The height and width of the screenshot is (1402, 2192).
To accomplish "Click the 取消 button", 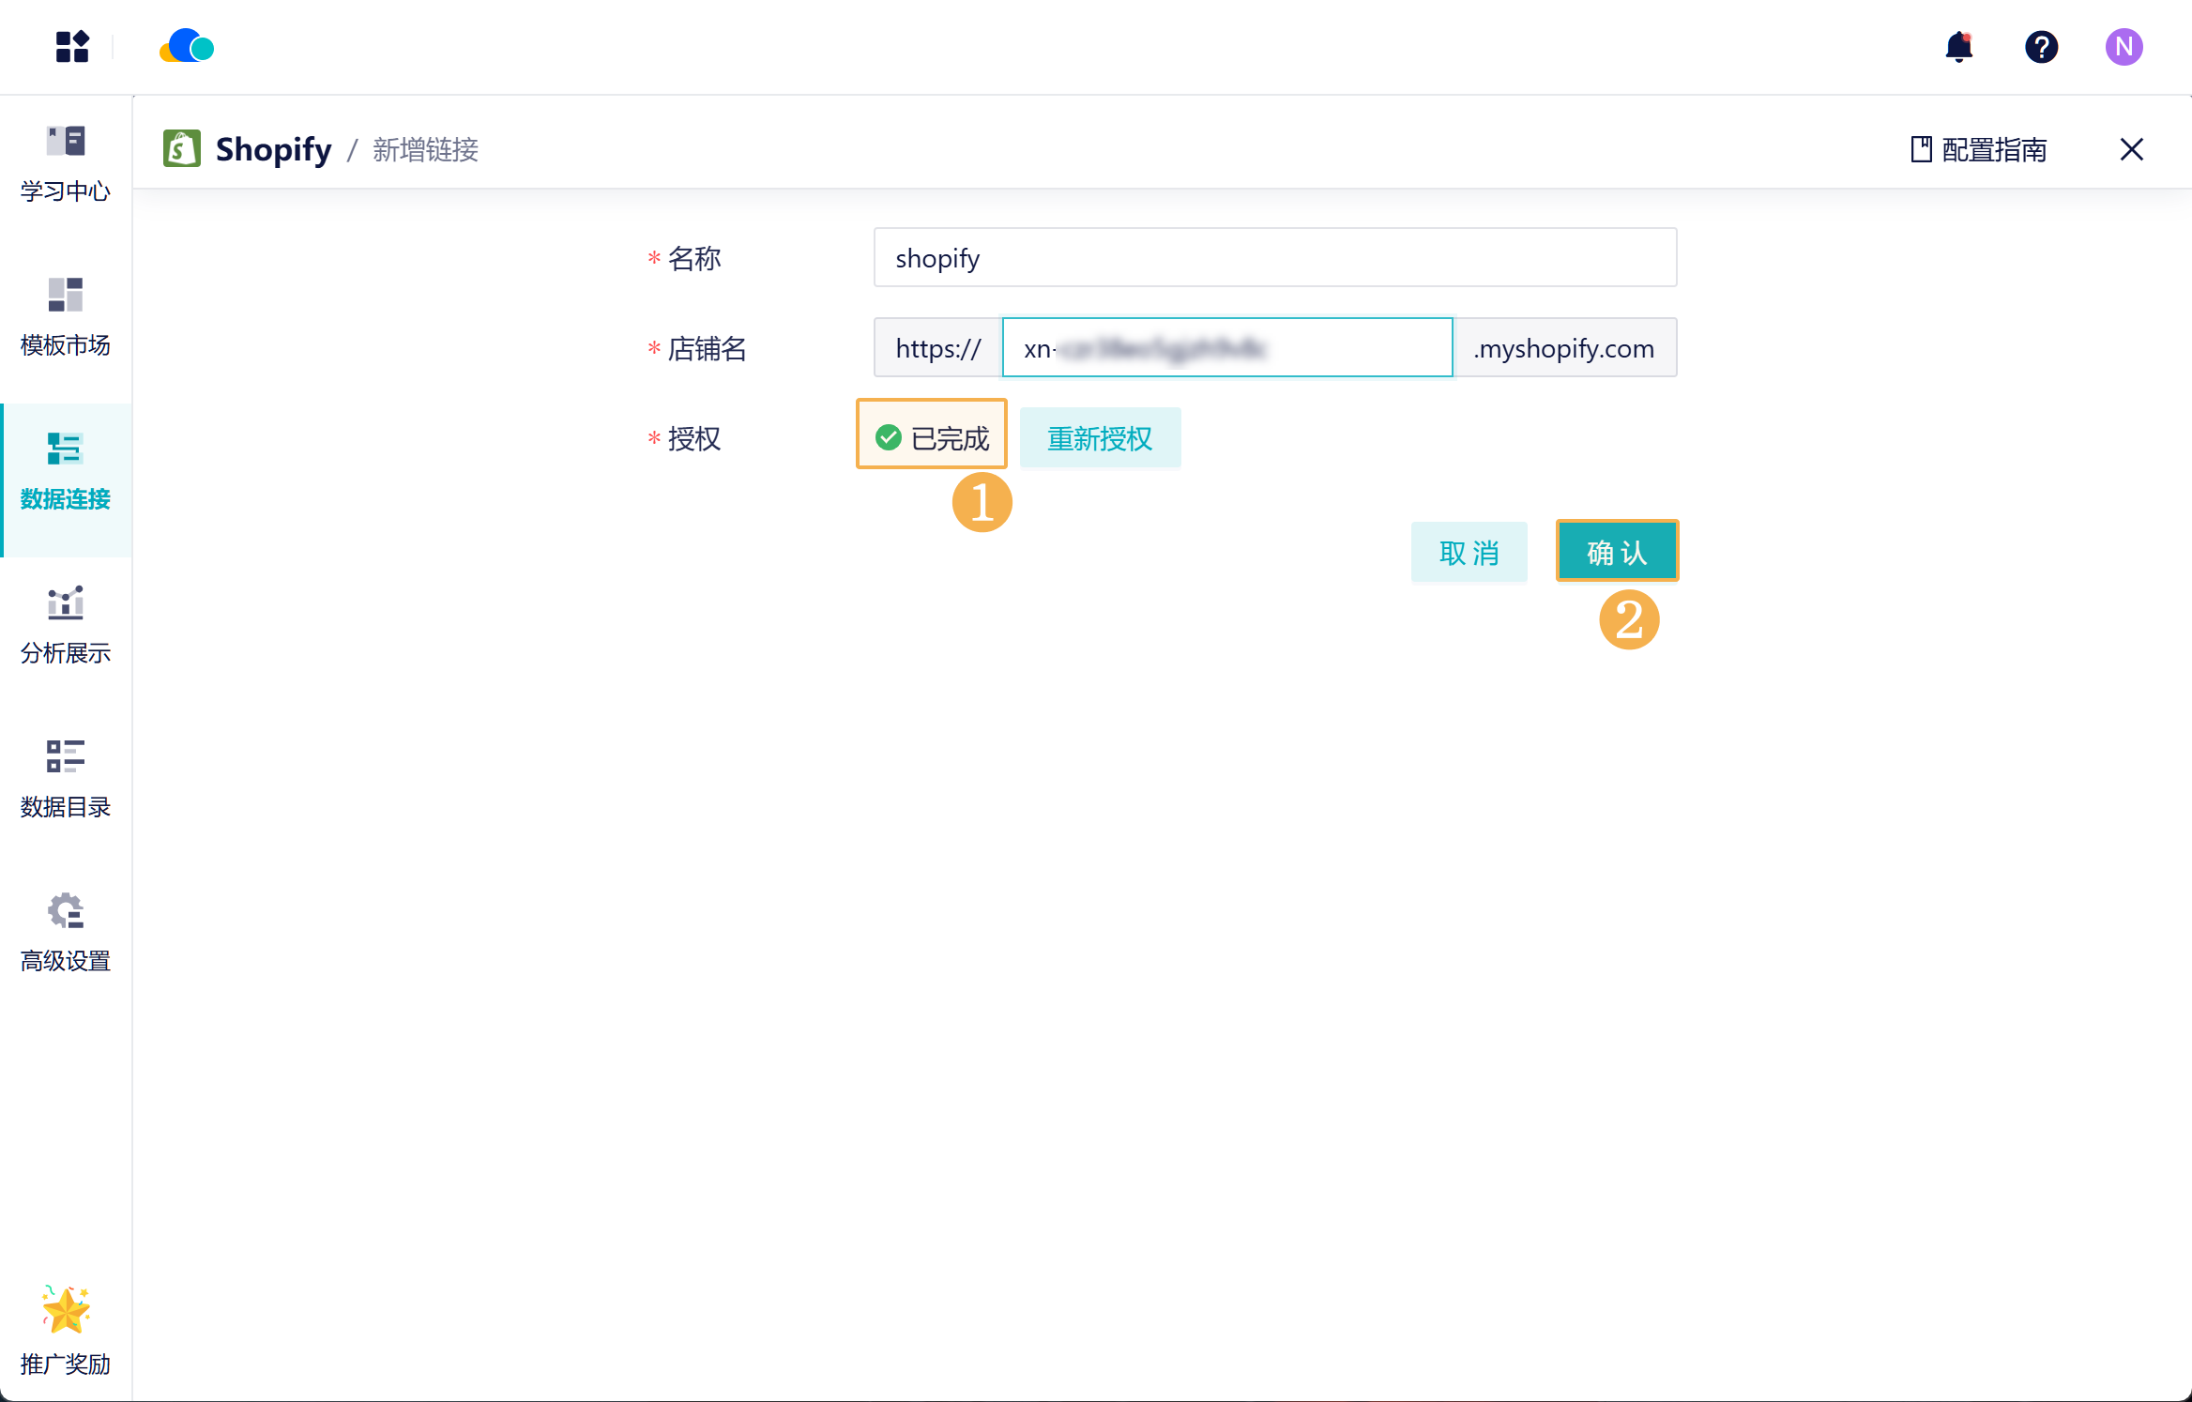I will pos(1469,553).
